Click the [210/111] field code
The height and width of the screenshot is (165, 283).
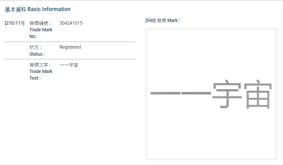pos(14,23)
